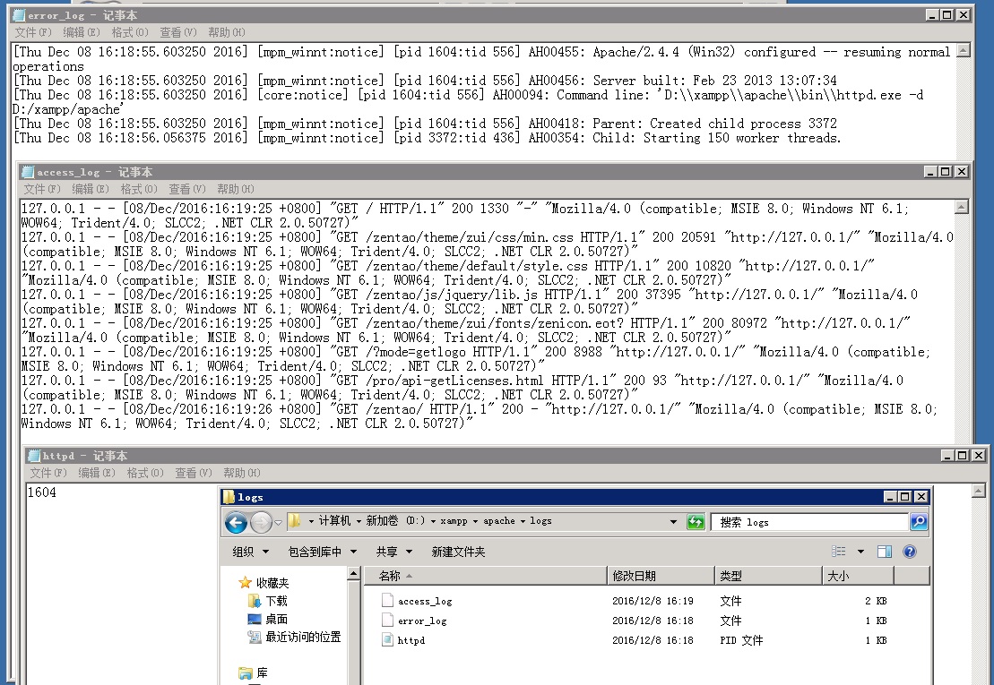Click the change view icon in logs toolbar
Screen dimensions: 994x685
click(x=839, y=552)
